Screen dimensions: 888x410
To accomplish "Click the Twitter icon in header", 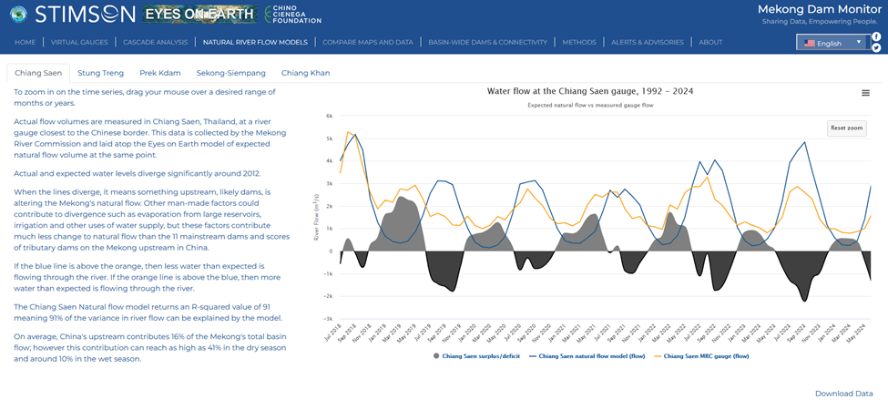I will coord(876,48).
